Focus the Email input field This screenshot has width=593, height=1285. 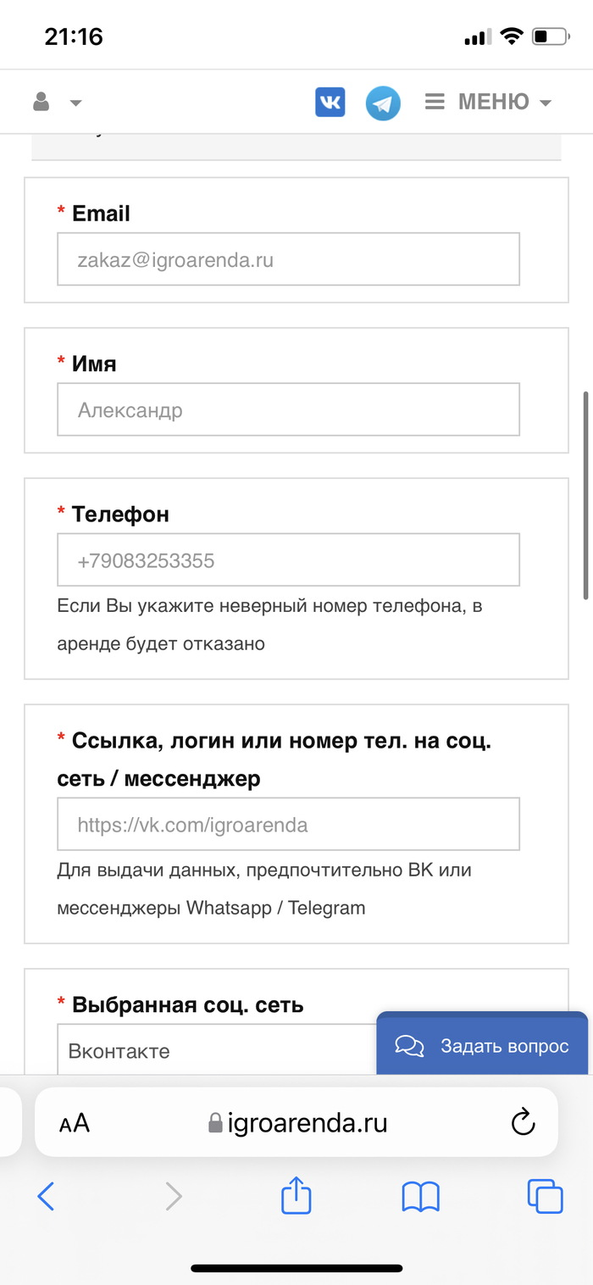coord(288,259)
